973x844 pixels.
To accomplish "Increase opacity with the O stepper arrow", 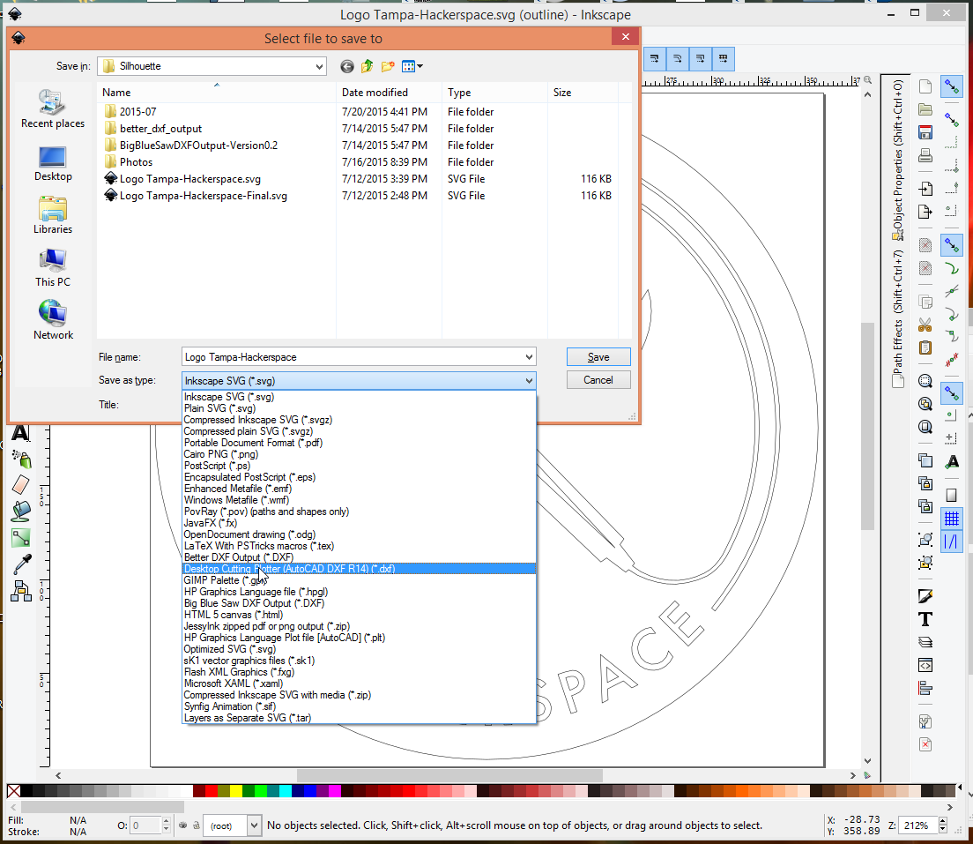I will click(166, 822).
